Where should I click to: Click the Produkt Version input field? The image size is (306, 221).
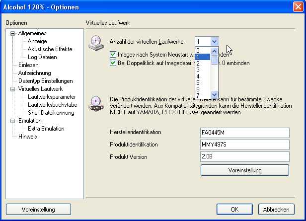click(245, 156)
